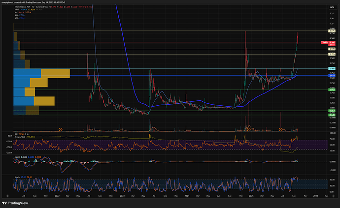340x208 pixels.
Task: Select the cyan 2.980 price label
Action: pyautogui.click(x=332, y=68)
